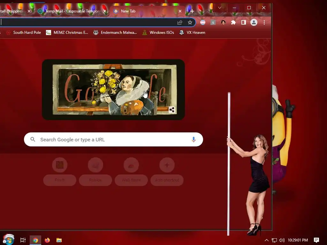Open the South Hard Pole bookmark

tap(23, 33)
